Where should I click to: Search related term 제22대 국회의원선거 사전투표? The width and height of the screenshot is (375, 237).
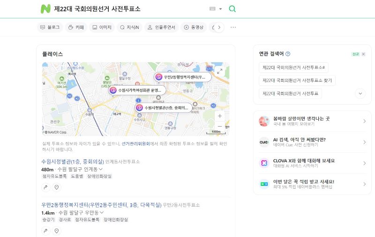tap(290, 93)
